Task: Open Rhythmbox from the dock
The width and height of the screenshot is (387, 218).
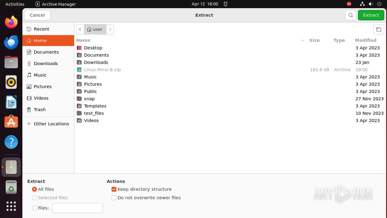Action: (11, 82)
